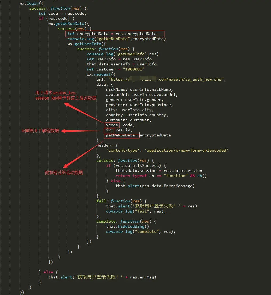The height and width of the screenshot is (295, 271).
Task: Click the avatarUrl property line
Action: pyautogui.click(x=142, y=95)
